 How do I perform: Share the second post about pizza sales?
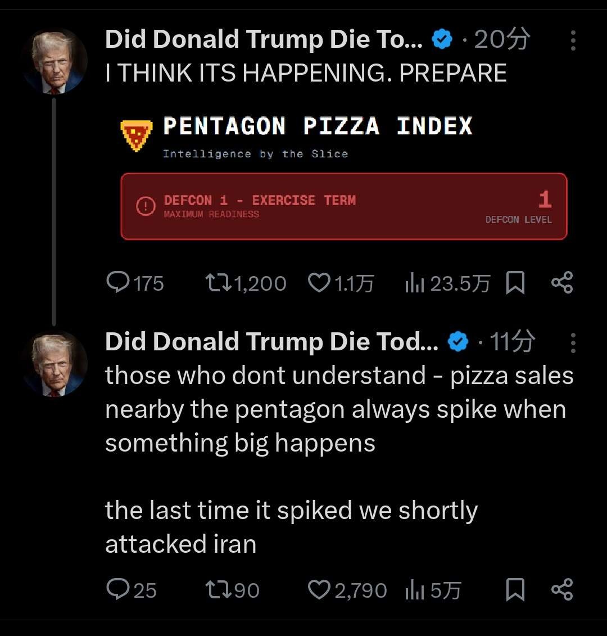[562, 589]
